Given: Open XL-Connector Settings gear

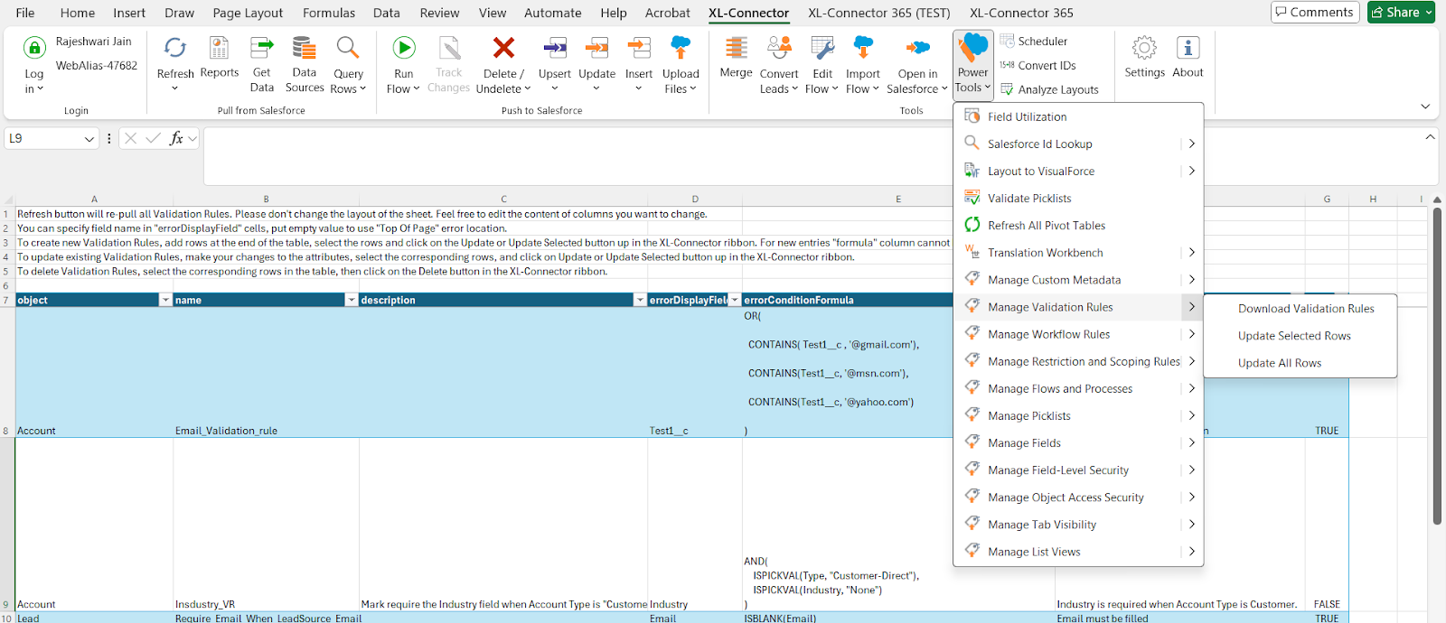Looking at the screenshot, I should 1144,49.
